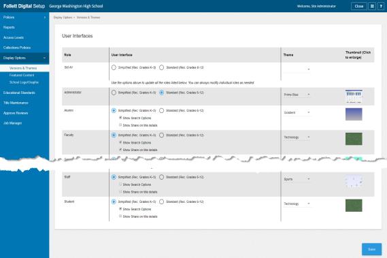Choose Standard for the Alumni role

coord(162,110)
